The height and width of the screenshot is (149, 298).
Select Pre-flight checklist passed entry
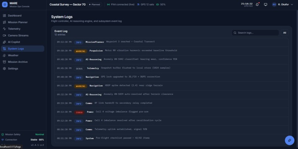click(172, 138)
